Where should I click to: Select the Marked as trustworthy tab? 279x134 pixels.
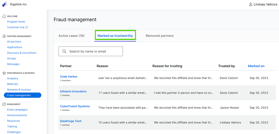(x=115, y=36)
